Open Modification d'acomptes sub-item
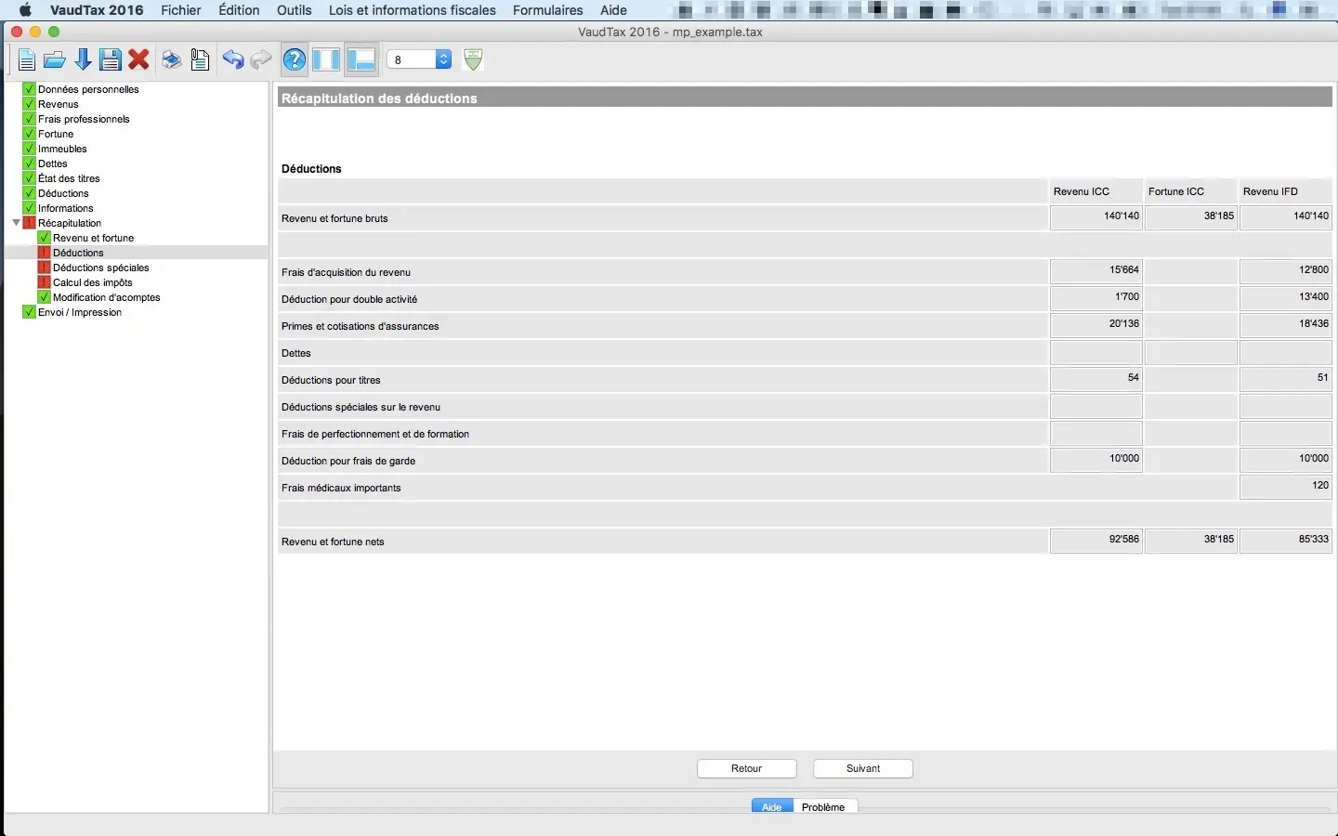This screenshot has height=836, width=1338. tap(106, 297)
